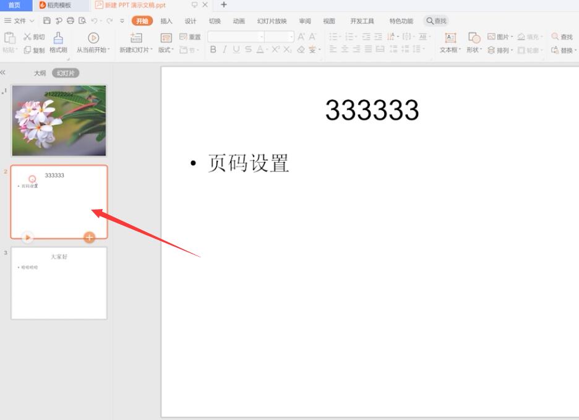579x420 pixels.
Task: Toggle Superscript formatting
Action: tap(276, 49)
